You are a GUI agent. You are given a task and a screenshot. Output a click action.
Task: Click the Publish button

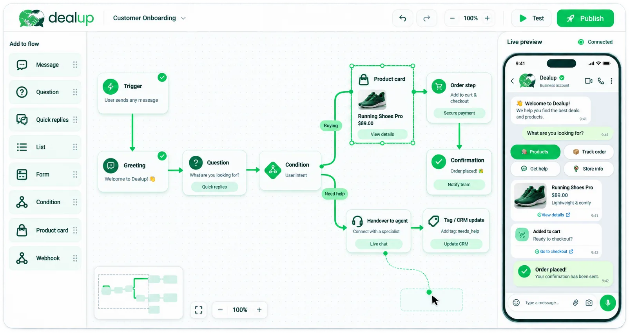point(585,18)
